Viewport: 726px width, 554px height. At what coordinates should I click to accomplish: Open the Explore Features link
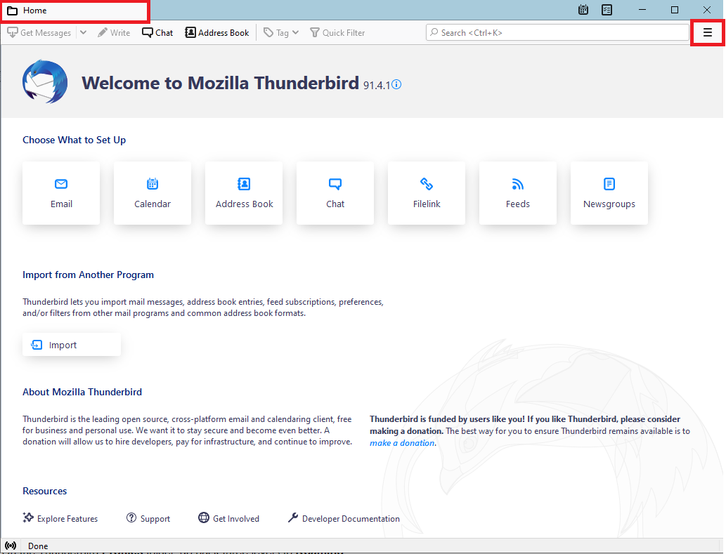click(x=60, y=518)
